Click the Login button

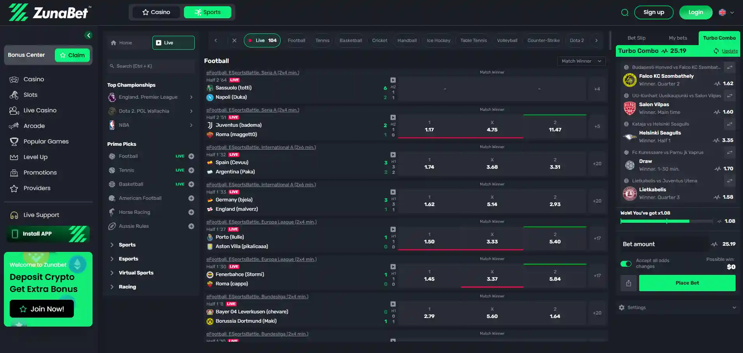[696, 12]
